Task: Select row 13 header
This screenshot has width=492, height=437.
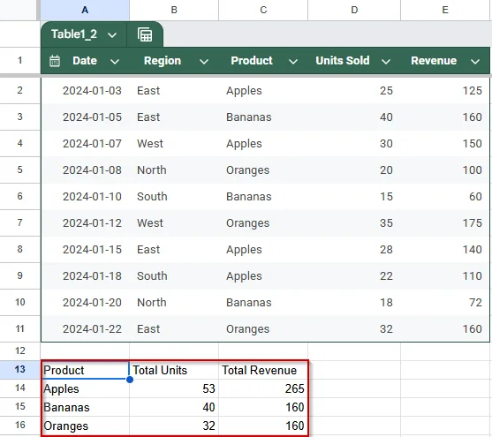Action: [20, 369]
